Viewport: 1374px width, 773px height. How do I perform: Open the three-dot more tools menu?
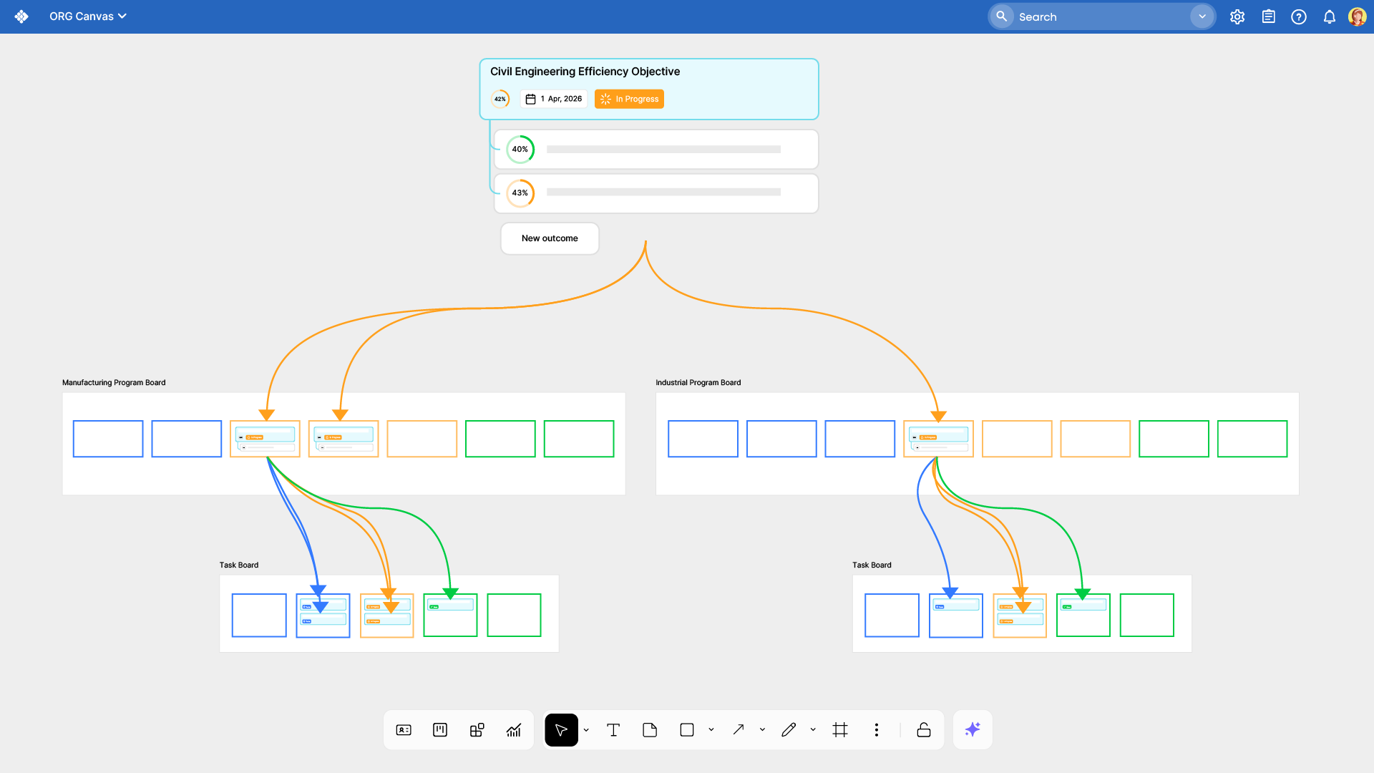876,729
